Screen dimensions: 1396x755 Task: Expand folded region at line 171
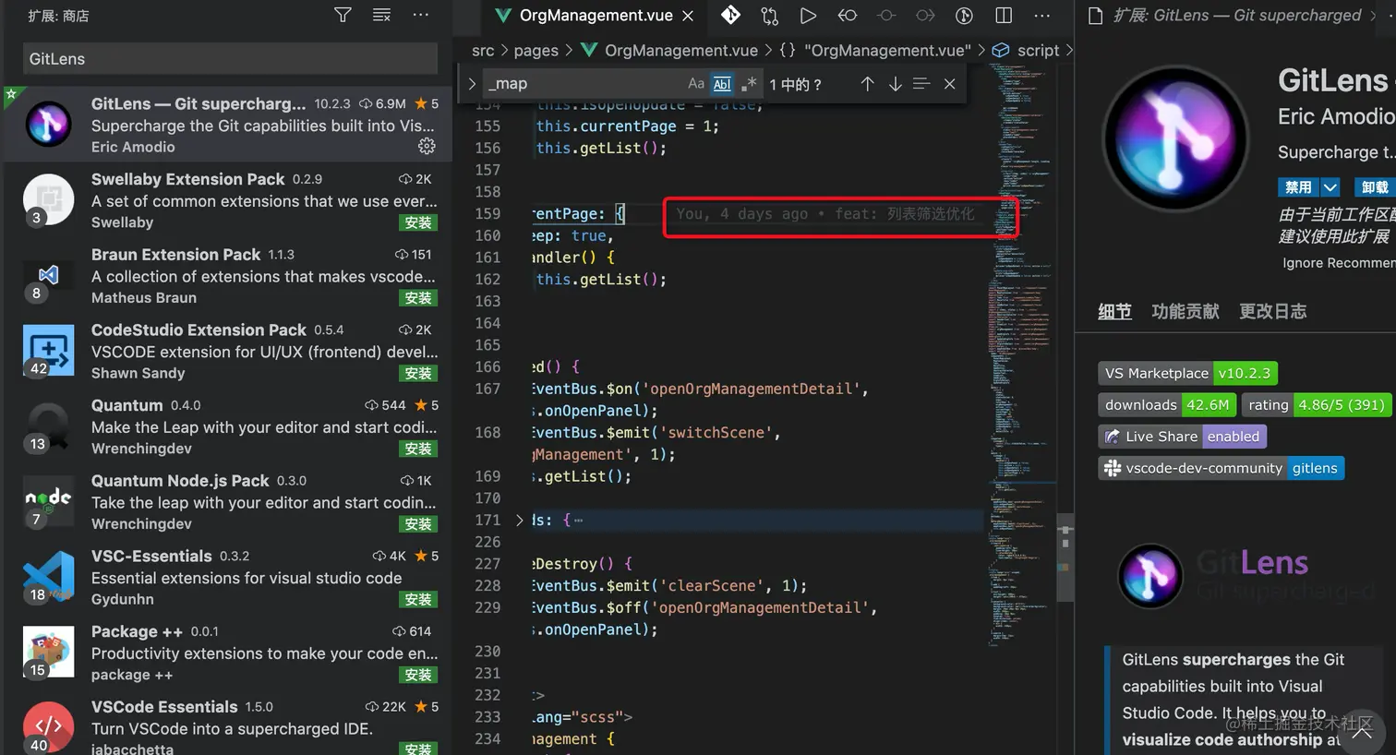point(520,521)
